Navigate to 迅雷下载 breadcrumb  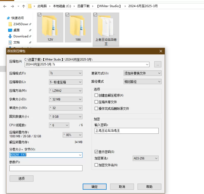pos(83,6)
